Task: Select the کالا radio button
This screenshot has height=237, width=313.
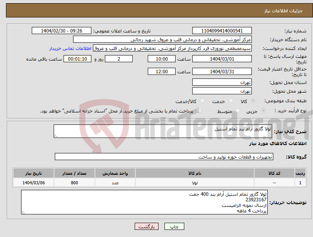Action: pyautogui.click(x=253, y=101)
